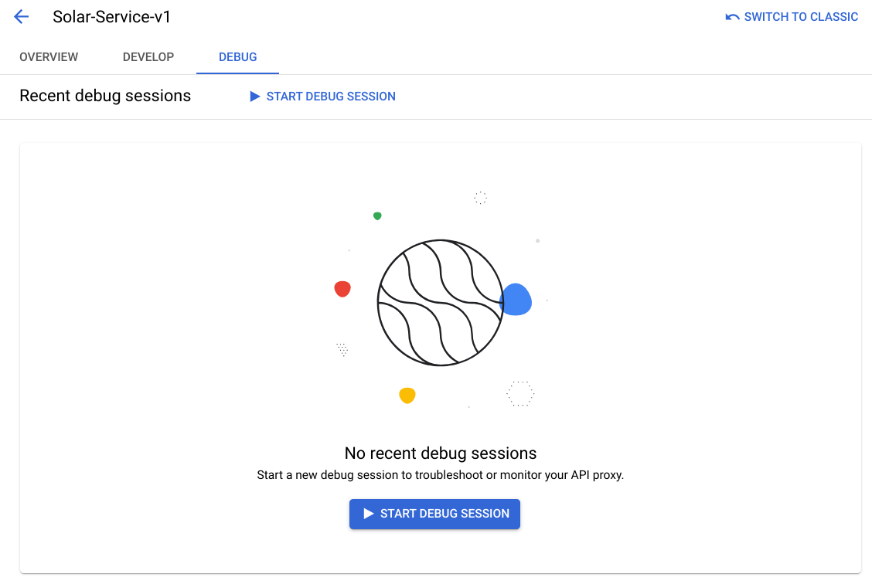
Task: Click the small green dot above the globe
Action: click(x=377, y=216)
